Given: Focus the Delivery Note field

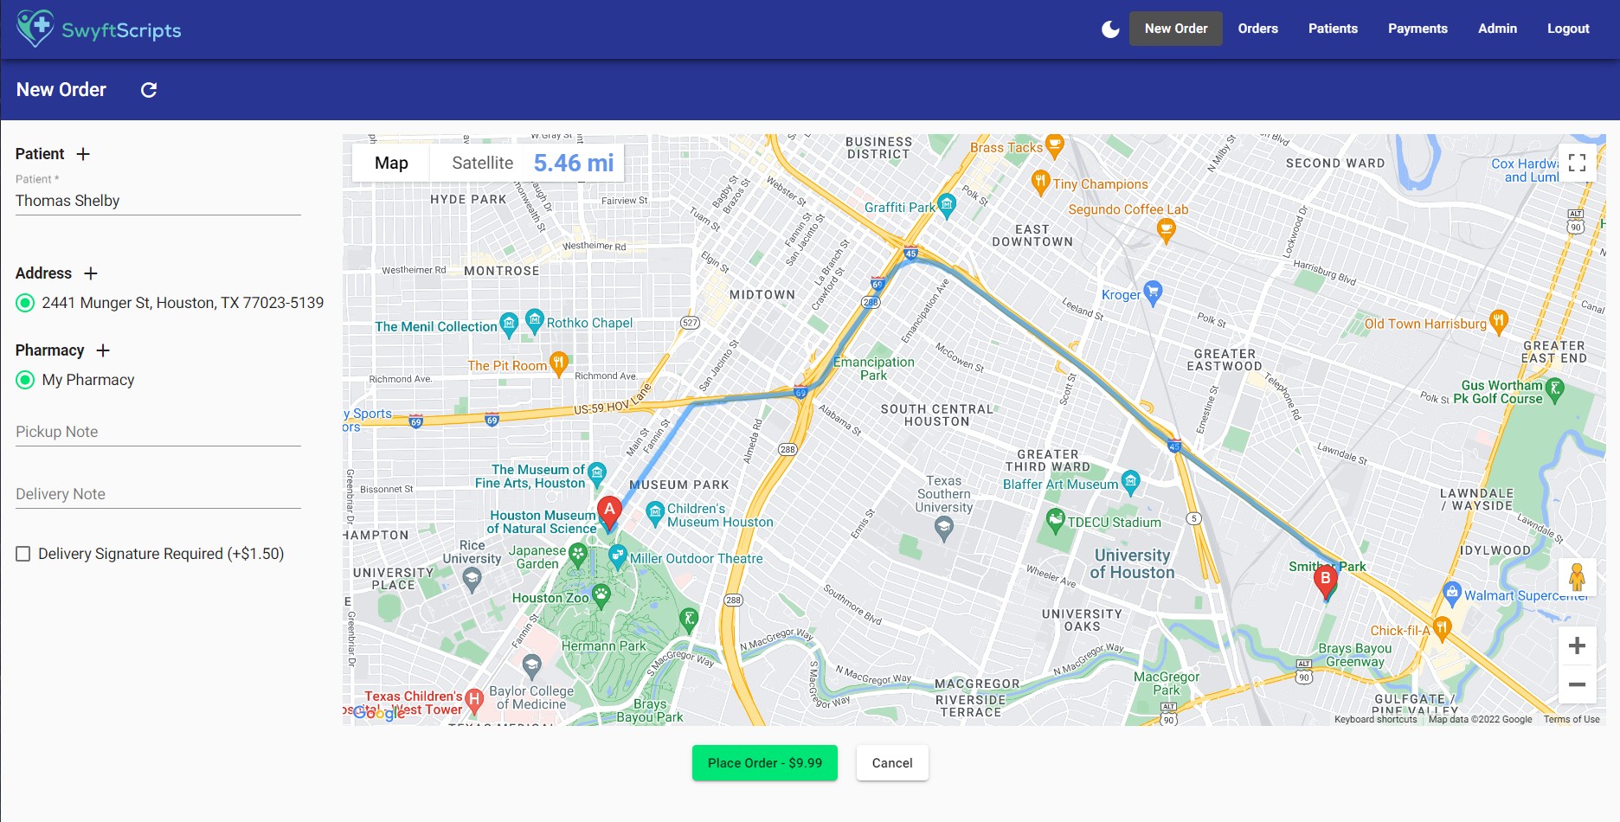Looking at the screenshot, I should tap(158, 494).
